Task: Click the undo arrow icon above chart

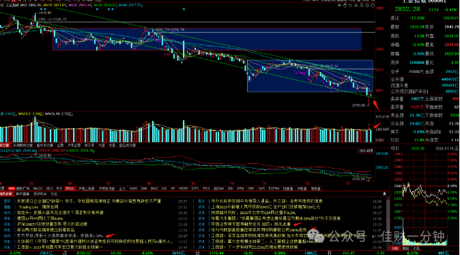Action: (350, 5)
